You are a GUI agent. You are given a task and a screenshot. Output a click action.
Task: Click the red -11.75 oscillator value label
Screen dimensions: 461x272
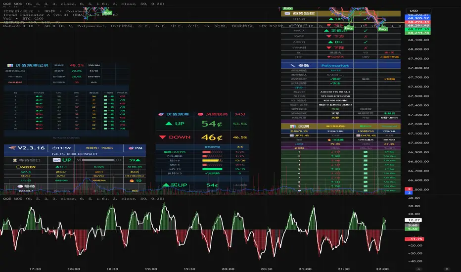[414, 239]
